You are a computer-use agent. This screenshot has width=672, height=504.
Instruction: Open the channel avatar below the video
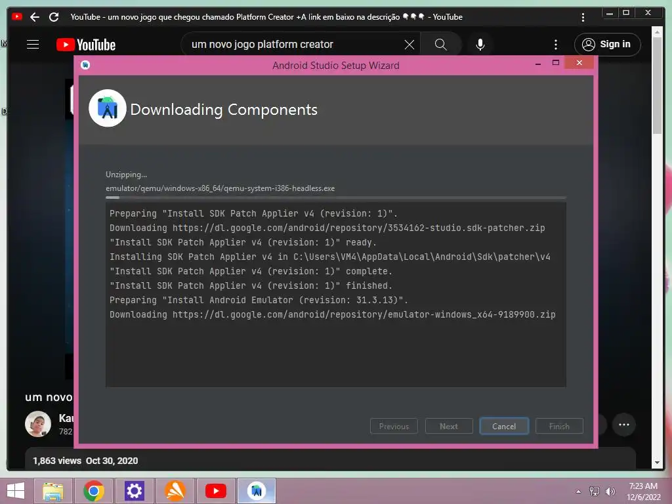(38, 424)
